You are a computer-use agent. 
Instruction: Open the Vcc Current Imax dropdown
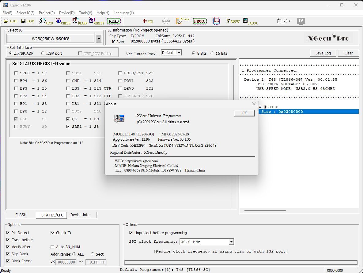[179, 53]
